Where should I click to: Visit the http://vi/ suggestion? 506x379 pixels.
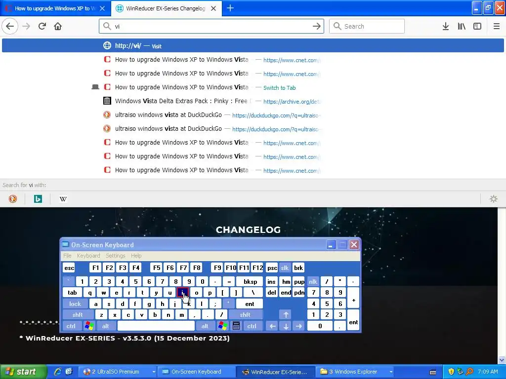coord(253,45)
